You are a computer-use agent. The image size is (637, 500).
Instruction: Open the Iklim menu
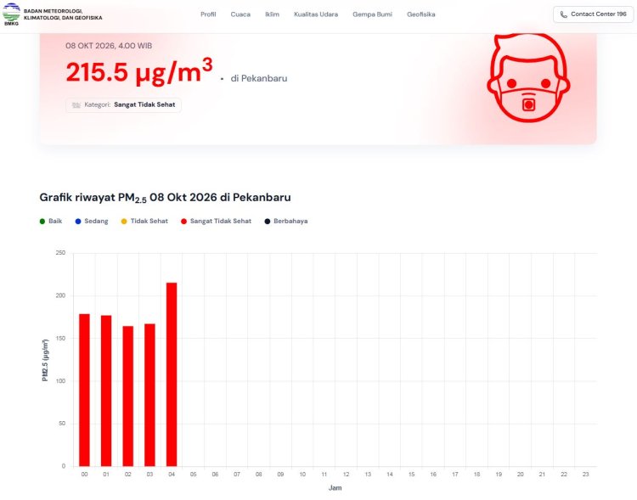272,14
